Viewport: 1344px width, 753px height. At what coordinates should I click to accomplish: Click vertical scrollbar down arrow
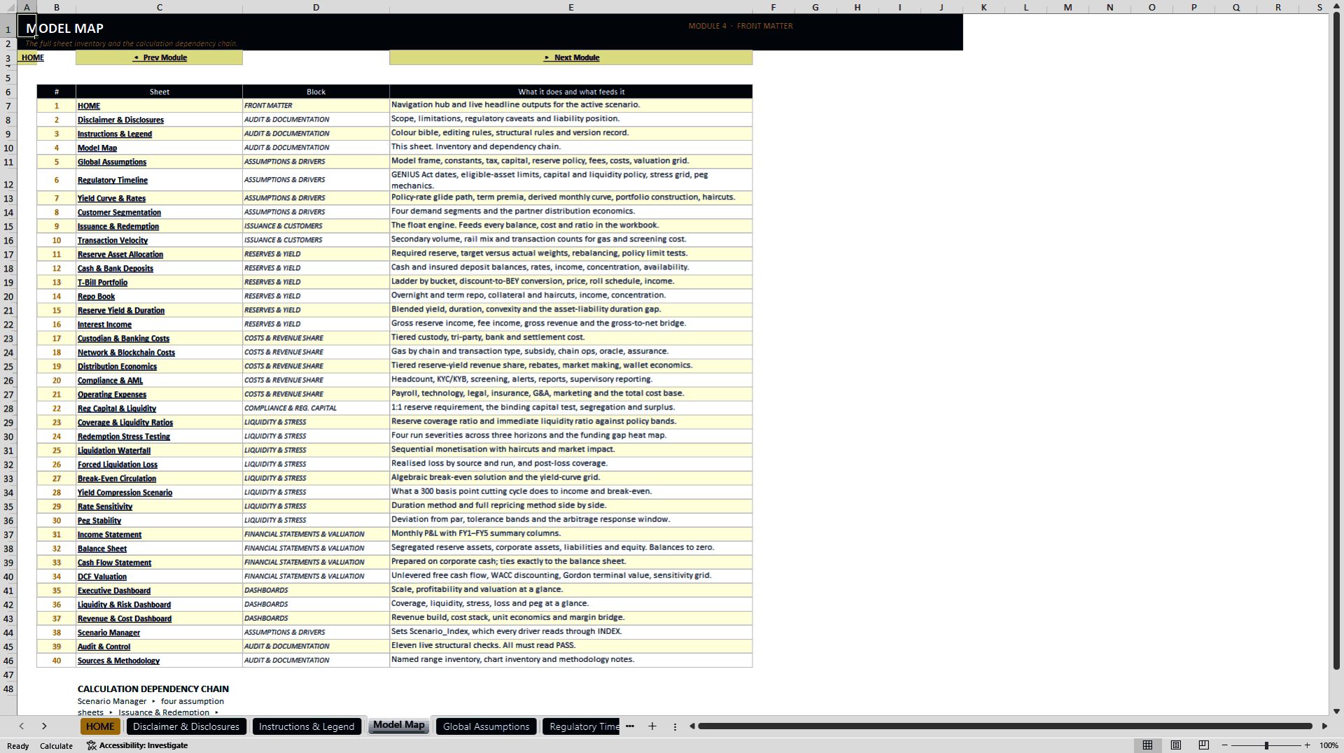(1336, 711)
